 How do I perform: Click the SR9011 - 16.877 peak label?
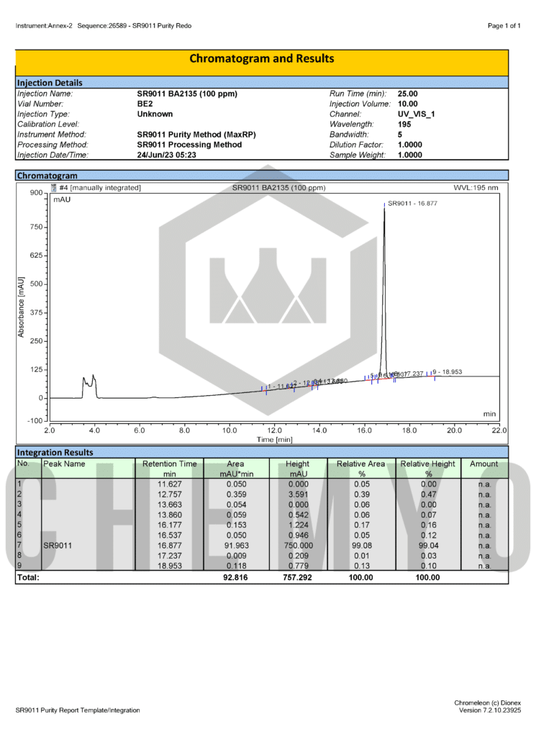click(412, 204)
